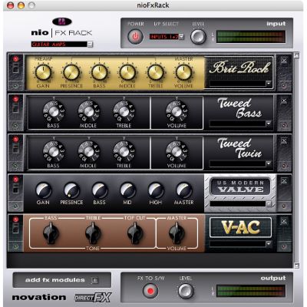Image resolution: width=307 pixels, height=307 pixels.
Task: Click the V-AC amp nameplate
Action: coord(240,227)
